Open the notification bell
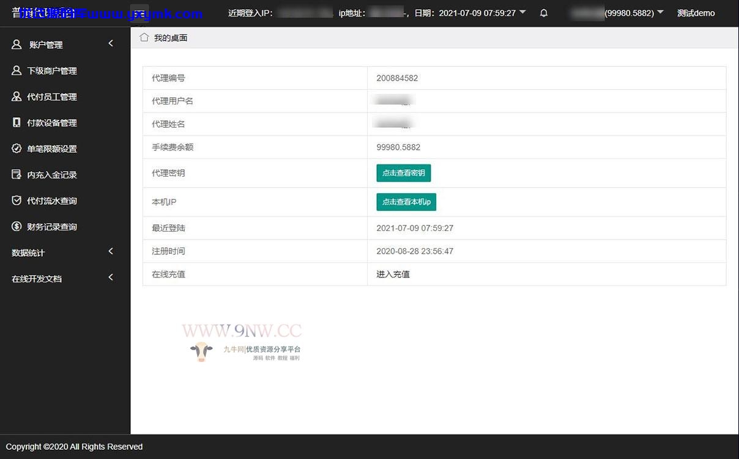The height and width of the screenshot is (459, 739). click(x=543, y=13)
